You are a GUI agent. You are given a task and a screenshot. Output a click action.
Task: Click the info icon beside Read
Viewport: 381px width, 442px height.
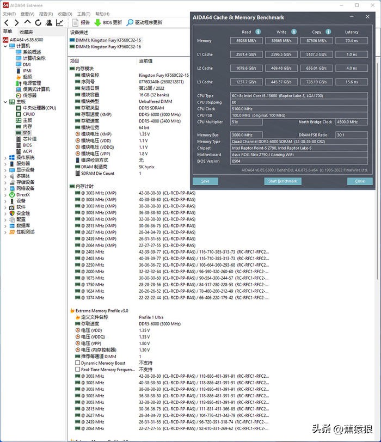(258, 32)
